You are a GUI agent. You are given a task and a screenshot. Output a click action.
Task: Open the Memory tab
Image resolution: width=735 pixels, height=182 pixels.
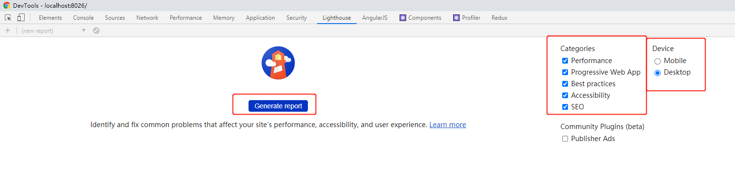224,18
